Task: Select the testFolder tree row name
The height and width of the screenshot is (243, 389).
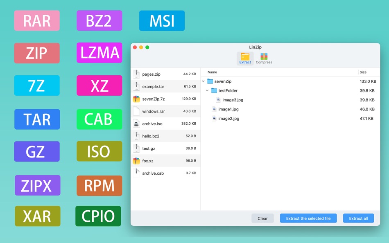Action: 228,91
